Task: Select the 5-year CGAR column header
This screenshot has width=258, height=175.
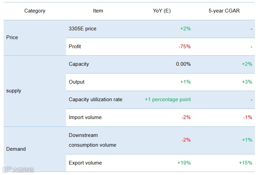Action: [224, 11]
